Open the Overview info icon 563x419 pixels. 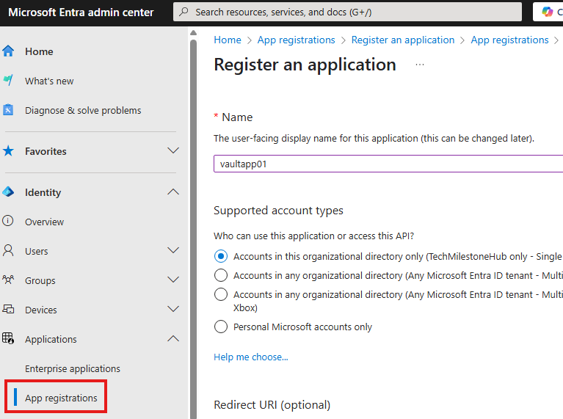pos(8,221)
